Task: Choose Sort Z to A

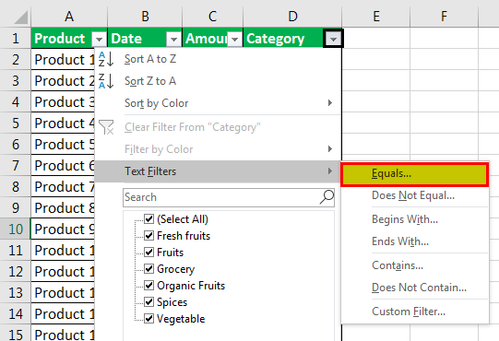Action: click(218, 81)
